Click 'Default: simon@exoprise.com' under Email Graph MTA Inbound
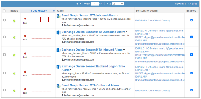The height and width of the screenshot is (99, 201). point(79,25)
